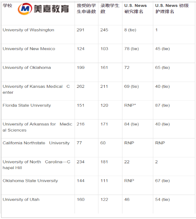
Task: Select the 291 applications value for Washington
Action: 80,30
